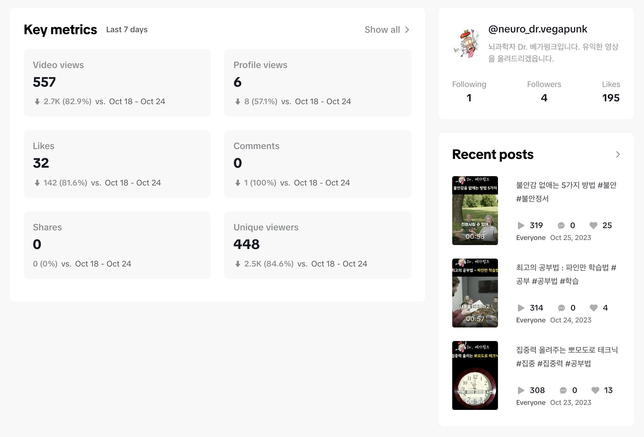Expand Recent posts with the chevron
This screenshot has width=644, height=437.
pyautogui.click(x=618, y=154)
